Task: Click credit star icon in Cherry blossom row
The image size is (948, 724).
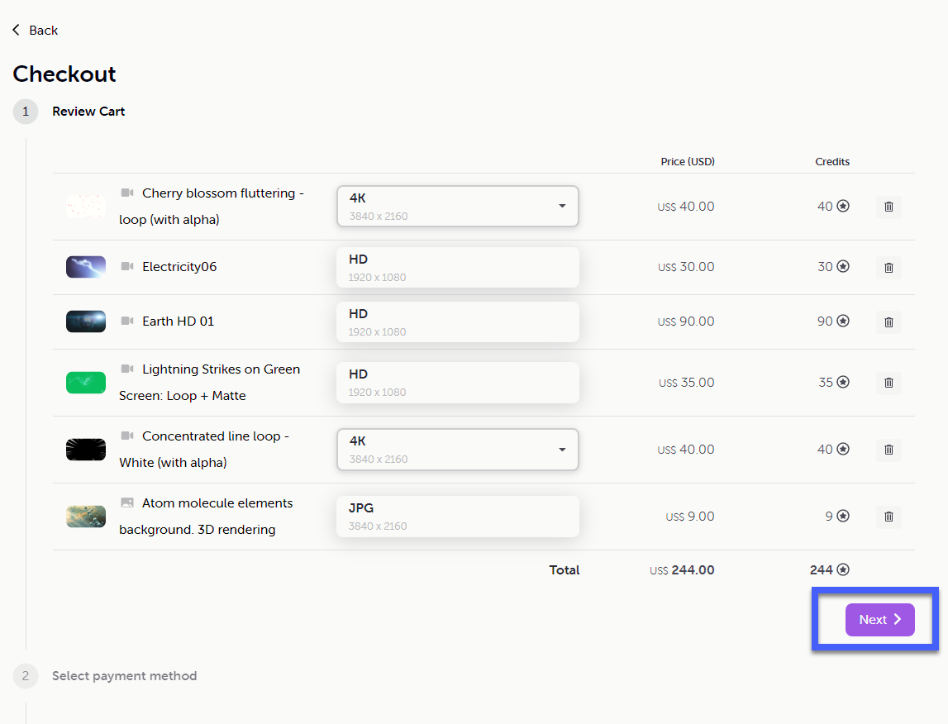Action: coord(843,206)
